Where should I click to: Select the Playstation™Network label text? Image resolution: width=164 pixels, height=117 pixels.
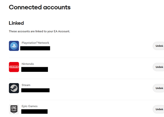[35, 43]
